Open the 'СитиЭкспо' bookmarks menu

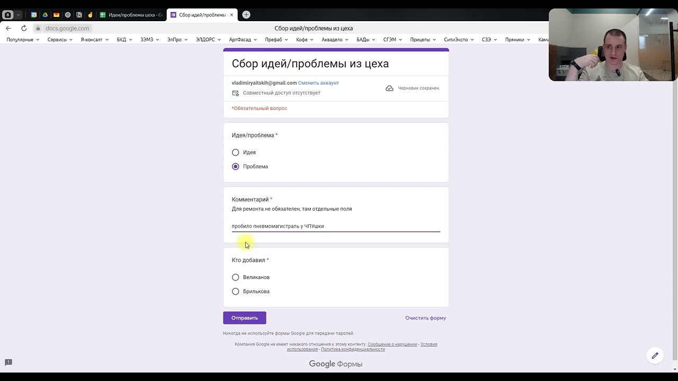pos(459,40)
